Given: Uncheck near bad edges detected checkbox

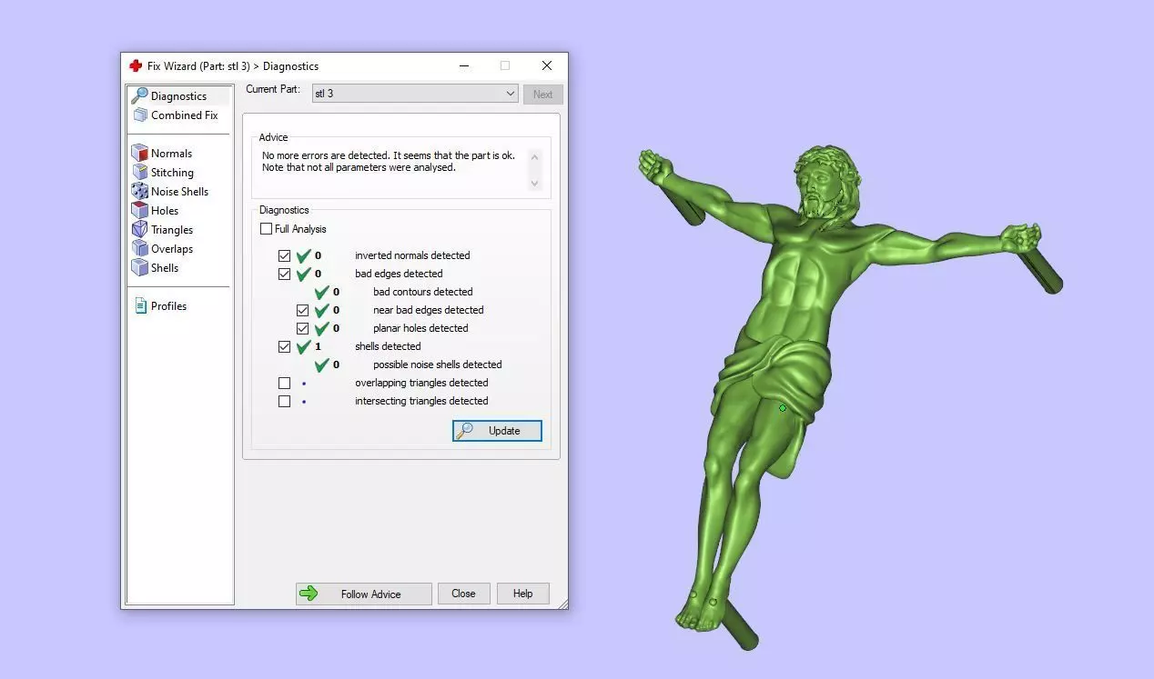Looking at the screenshot, I should tap(302, 310).
